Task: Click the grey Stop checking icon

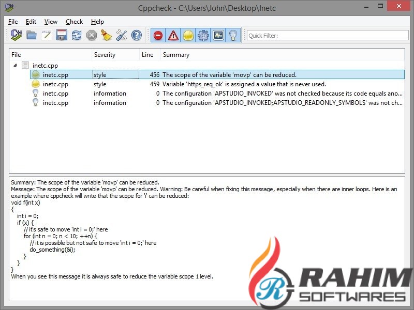Action: [92, 35]
